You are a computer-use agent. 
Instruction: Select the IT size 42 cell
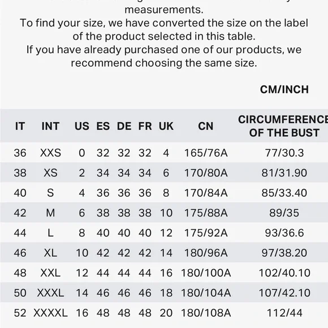pyautogui.click(x=20, y=213)
